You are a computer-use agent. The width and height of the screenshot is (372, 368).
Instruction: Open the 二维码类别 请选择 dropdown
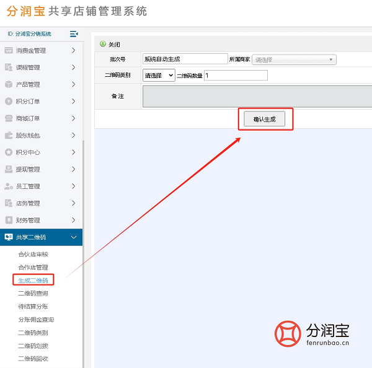[x=159, y=76]
